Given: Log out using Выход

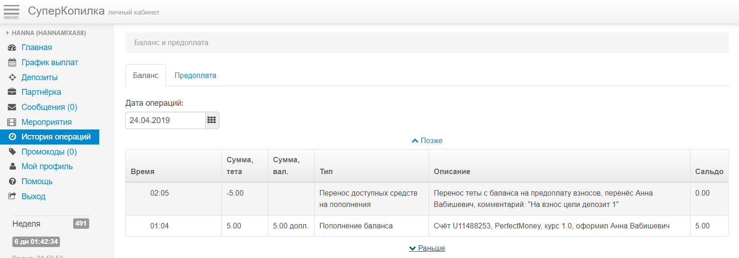Looking at the screenshot, I should (x=33, y=196).
